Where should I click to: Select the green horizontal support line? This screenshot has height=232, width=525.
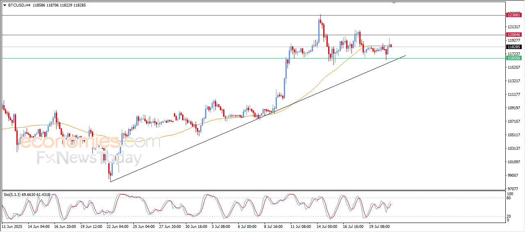[x=253, y=58]
